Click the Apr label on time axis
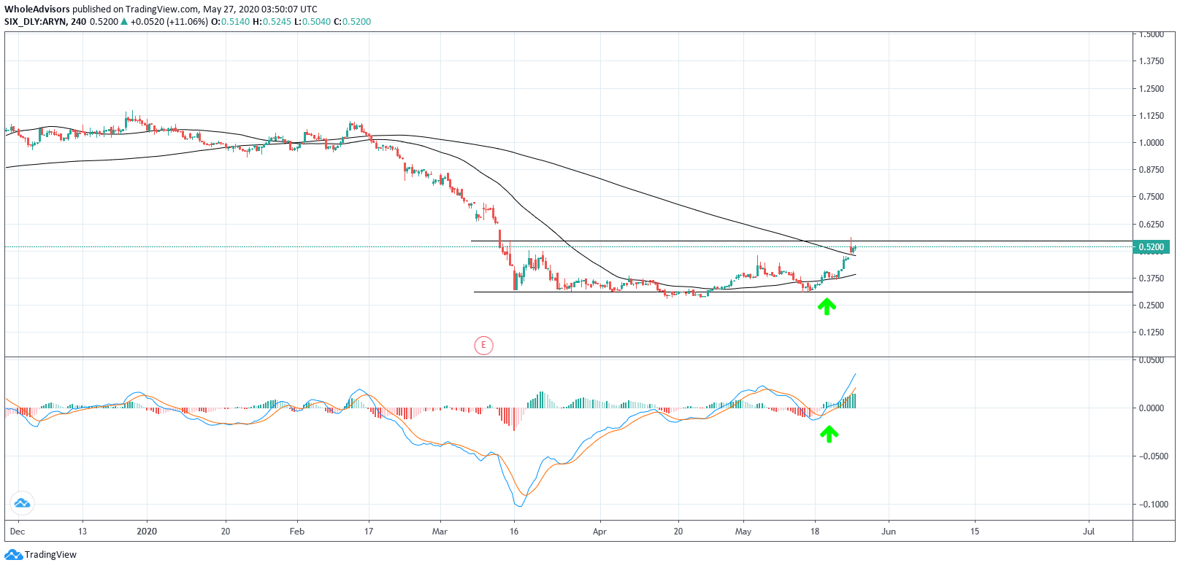 (599, 532)
